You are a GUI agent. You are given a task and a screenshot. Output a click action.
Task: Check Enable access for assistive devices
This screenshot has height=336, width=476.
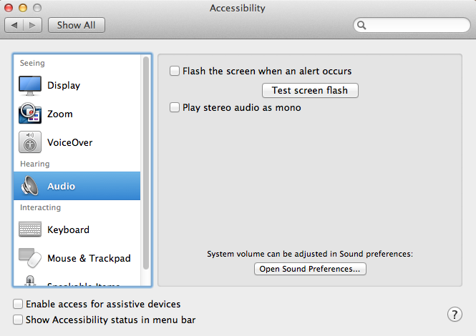click(x=18, y=304)
